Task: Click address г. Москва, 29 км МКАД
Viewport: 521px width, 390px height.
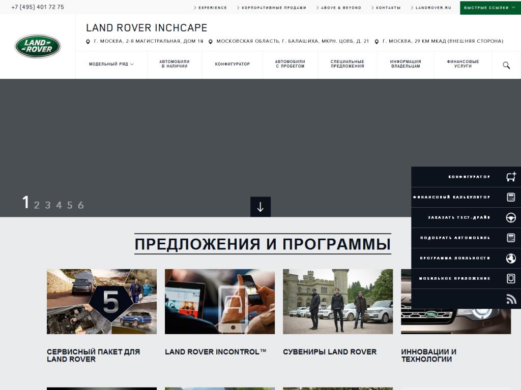Action: pos(443,41)
